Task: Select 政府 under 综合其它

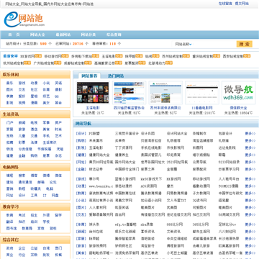Action: click(10, 248)
